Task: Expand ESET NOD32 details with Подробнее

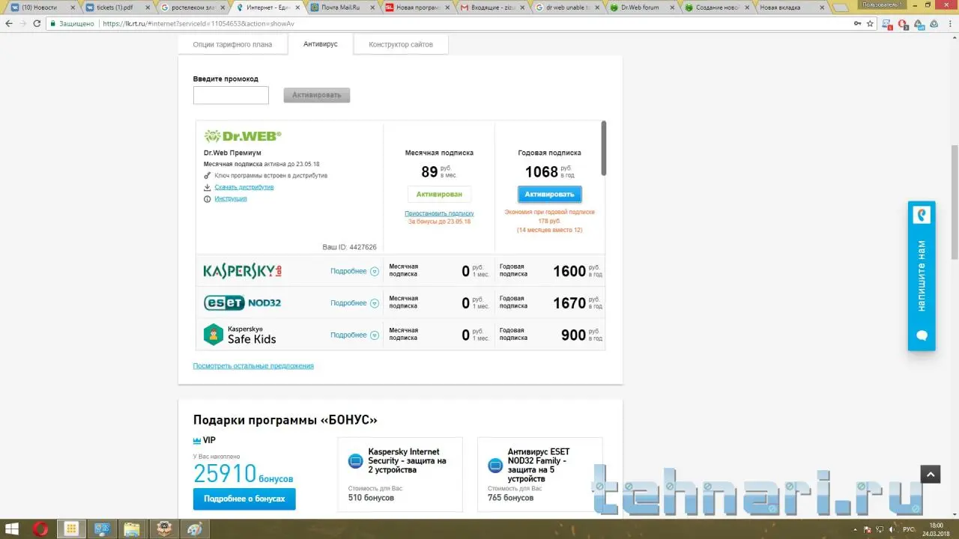Action: 354,303
